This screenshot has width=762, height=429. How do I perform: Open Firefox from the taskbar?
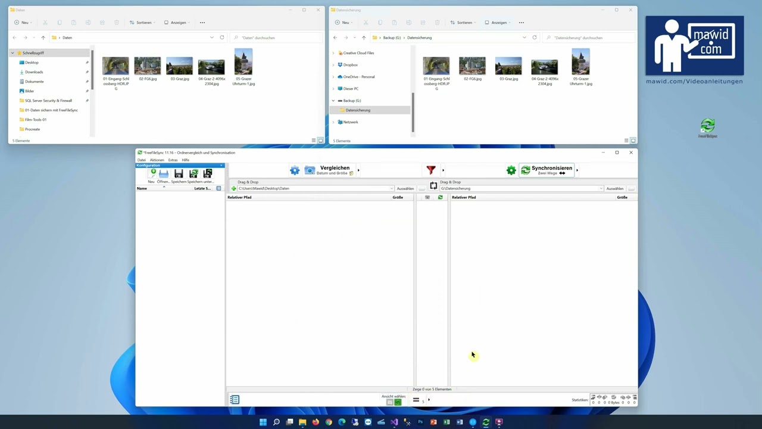pos(316,422)
